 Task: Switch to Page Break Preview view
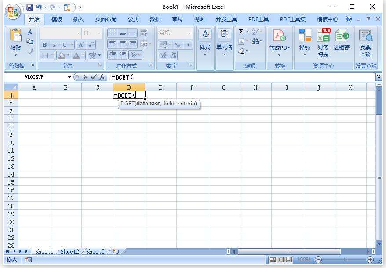point(289,259)
